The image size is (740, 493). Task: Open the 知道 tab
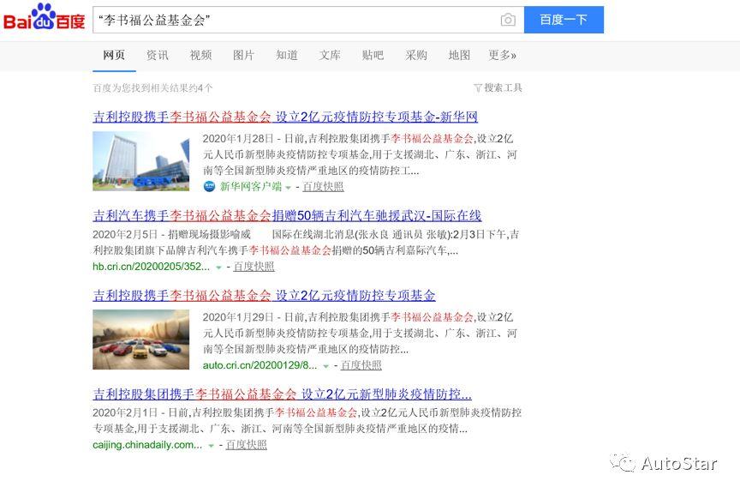(286, 55)
